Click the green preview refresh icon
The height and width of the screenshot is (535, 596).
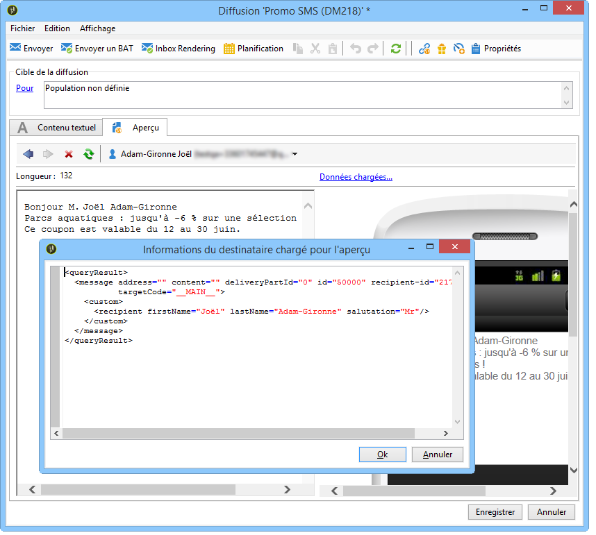point(89,154)
